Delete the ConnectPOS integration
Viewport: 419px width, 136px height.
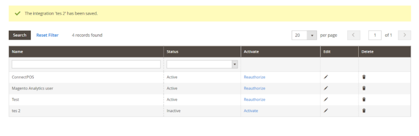[364, 77]
